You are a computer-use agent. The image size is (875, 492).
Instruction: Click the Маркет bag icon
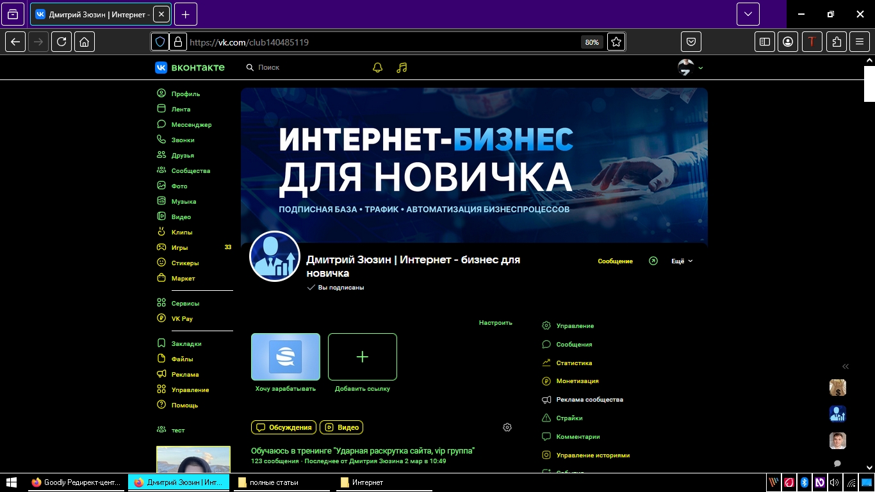[161, 278]
